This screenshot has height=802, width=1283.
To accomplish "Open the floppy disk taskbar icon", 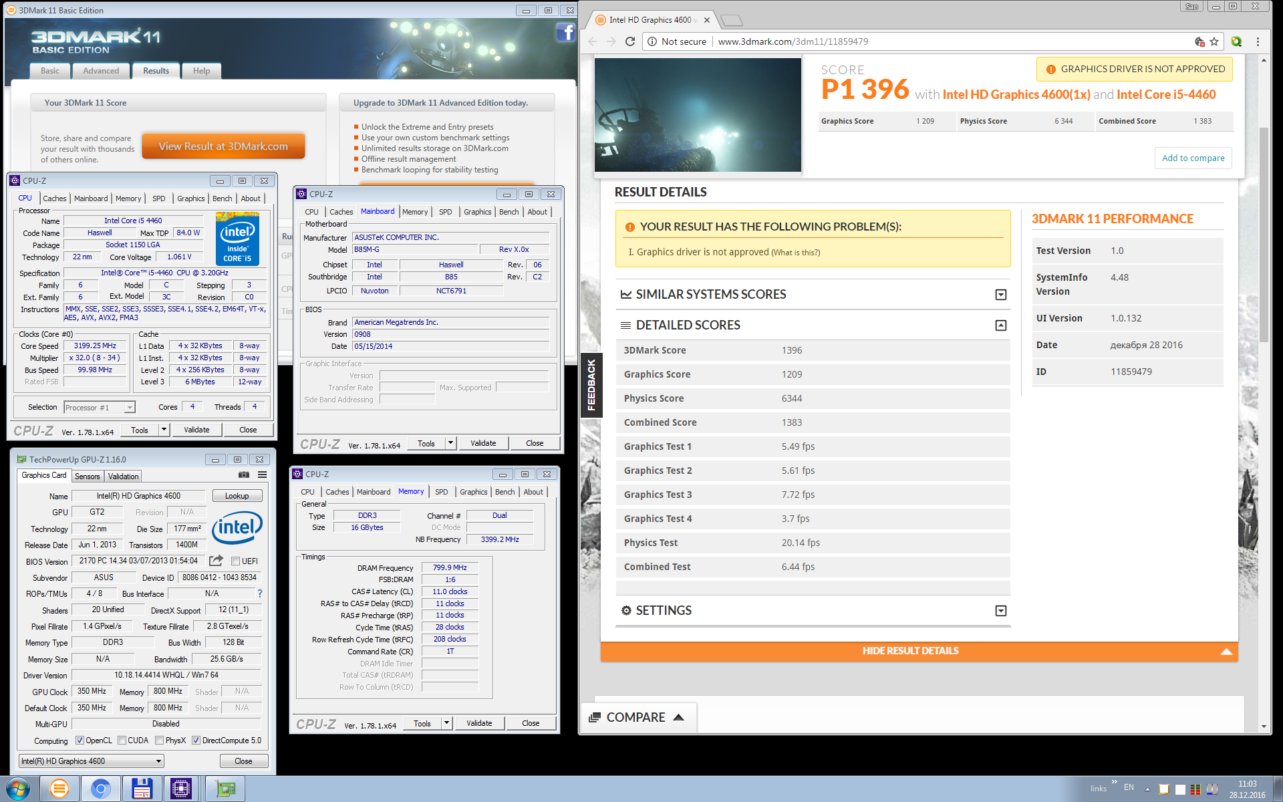I will (142, 789).
